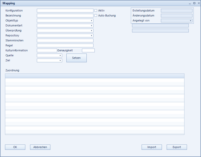Image resolution: width=201 pixels, height=157 pixels.
Task: Toggle the Auto-Buchung checkbox
Action: [96, 15]
